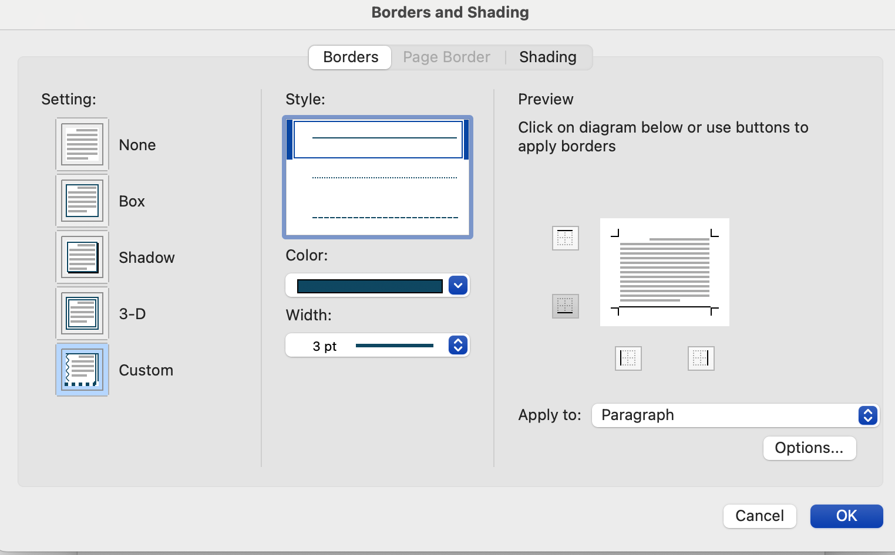
Task: Click the Shadow setting label
Action: tap(147, 258)
